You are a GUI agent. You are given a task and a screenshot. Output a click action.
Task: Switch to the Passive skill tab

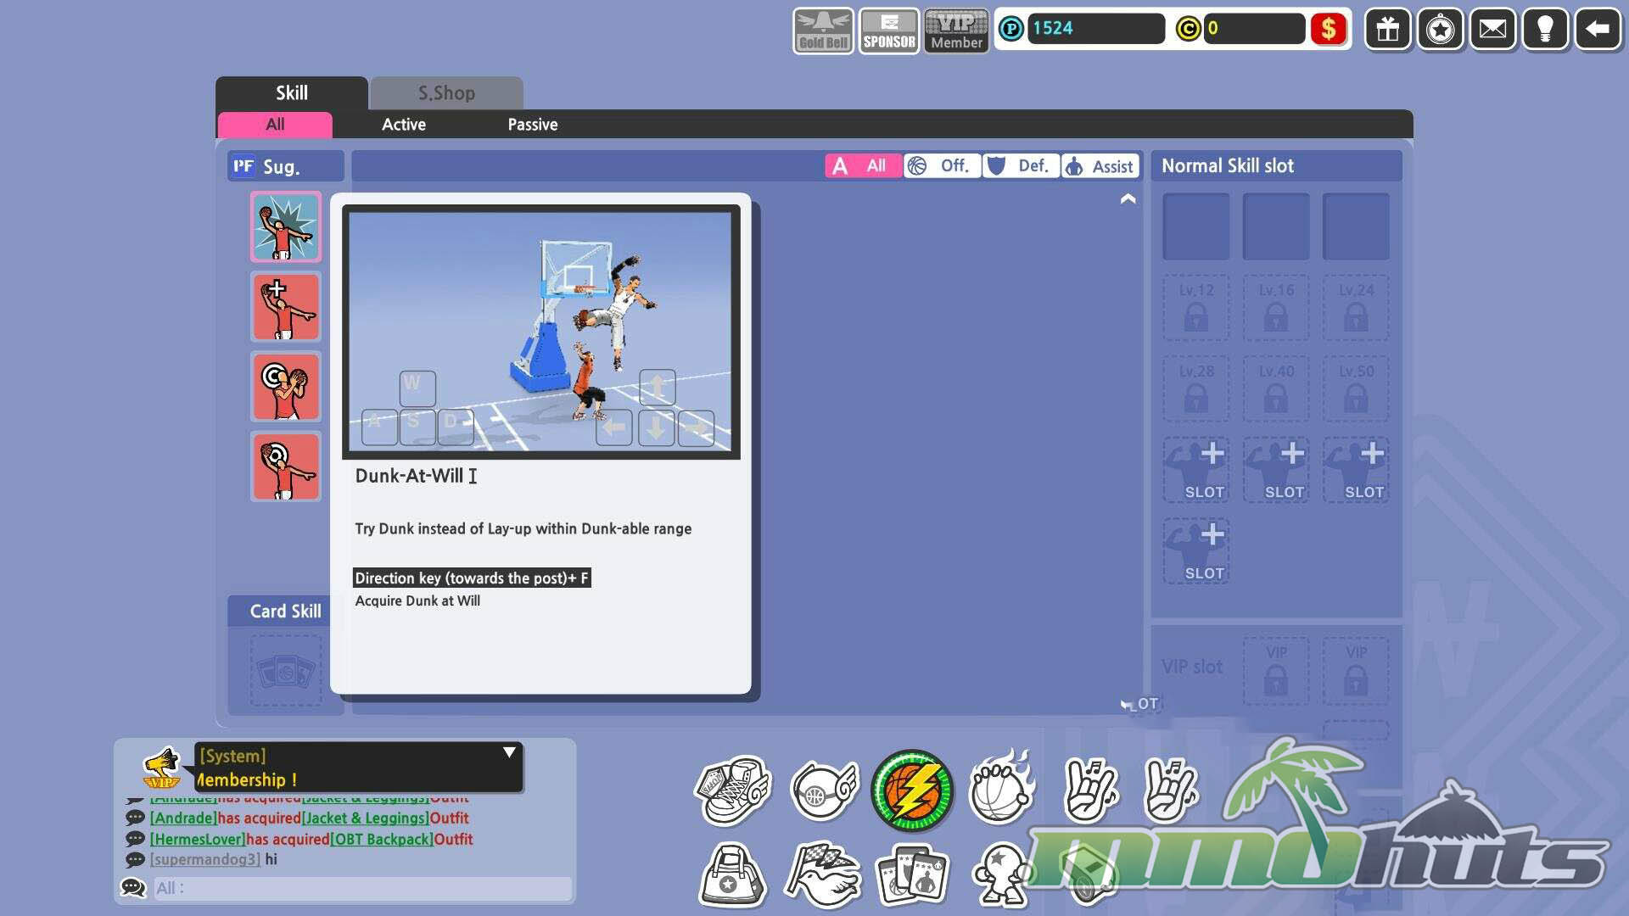[532, 125]
